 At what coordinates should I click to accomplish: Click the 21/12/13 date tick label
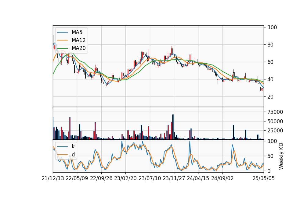click(x=53, y=178)
